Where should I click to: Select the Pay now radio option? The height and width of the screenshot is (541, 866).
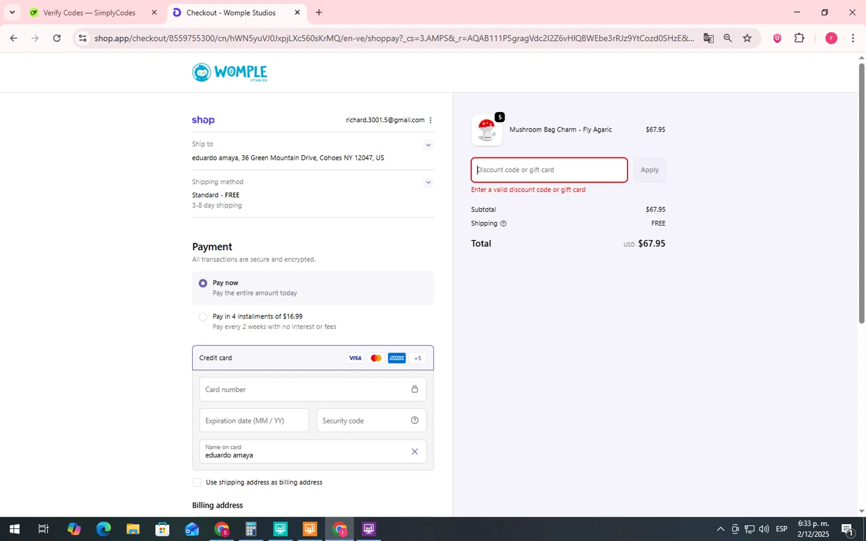click(203, 283)
